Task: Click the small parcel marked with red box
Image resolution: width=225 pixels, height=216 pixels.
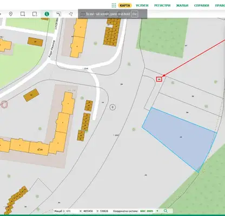Action: coord(159,79)
